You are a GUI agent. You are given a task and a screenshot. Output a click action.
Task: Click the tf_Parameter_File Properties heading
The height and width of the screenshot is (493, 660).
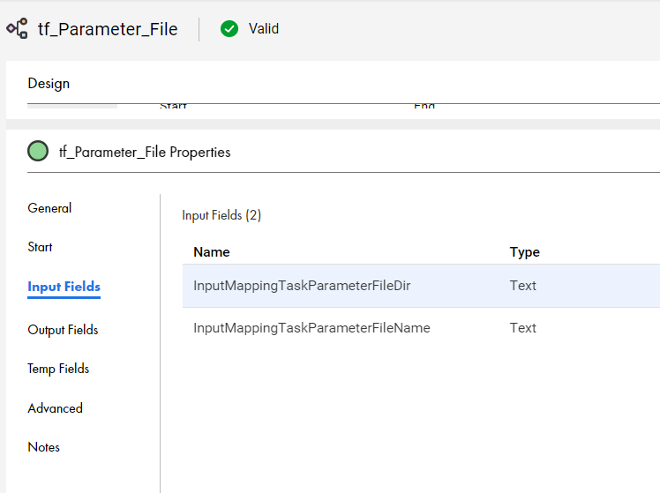pyautogui.click(x=145, y=152)
